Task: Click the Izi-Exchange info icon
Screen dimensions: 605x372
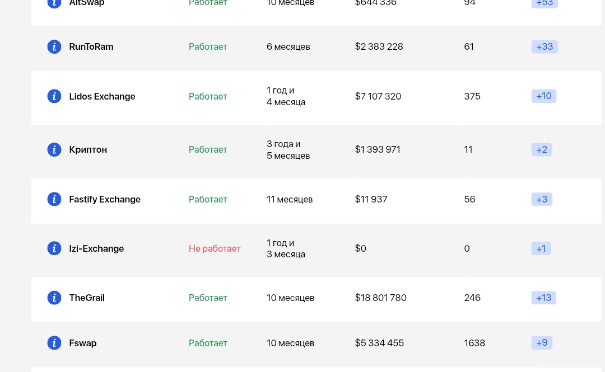Action: (x=54, y=248)
